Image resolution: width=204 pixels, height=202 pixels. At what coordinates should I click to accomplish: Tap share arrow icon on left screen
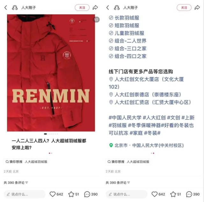point(95,8)
